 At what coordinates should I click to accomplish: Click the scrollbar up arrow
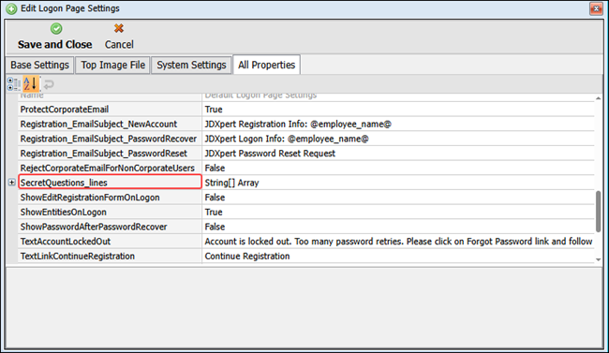[598, 98]
